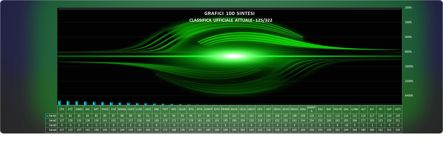Select the CHZ bar in chart
The image size is (443, 168).
[111, 103]
